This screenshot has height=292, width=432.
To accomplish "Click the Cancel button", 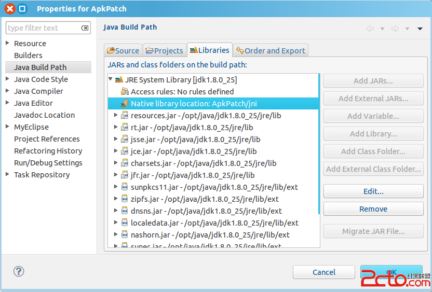I will (323, 272).
